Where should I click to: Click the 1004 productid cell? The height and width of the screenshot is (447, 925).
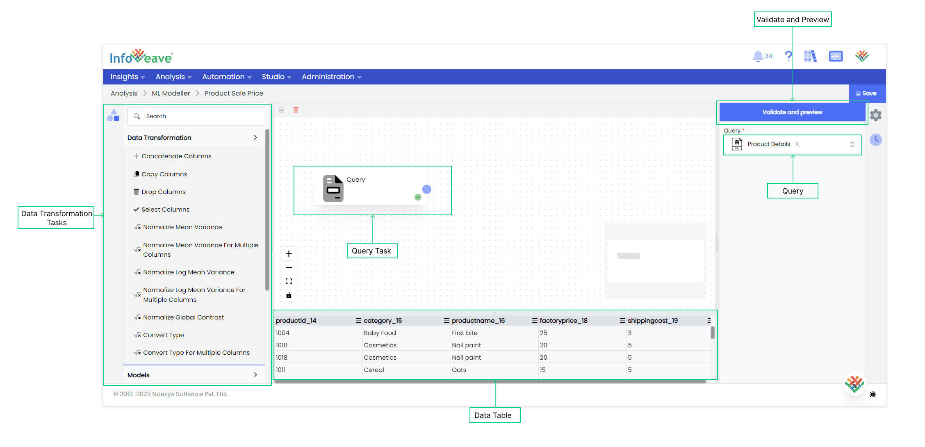click(x=318, y=333)
